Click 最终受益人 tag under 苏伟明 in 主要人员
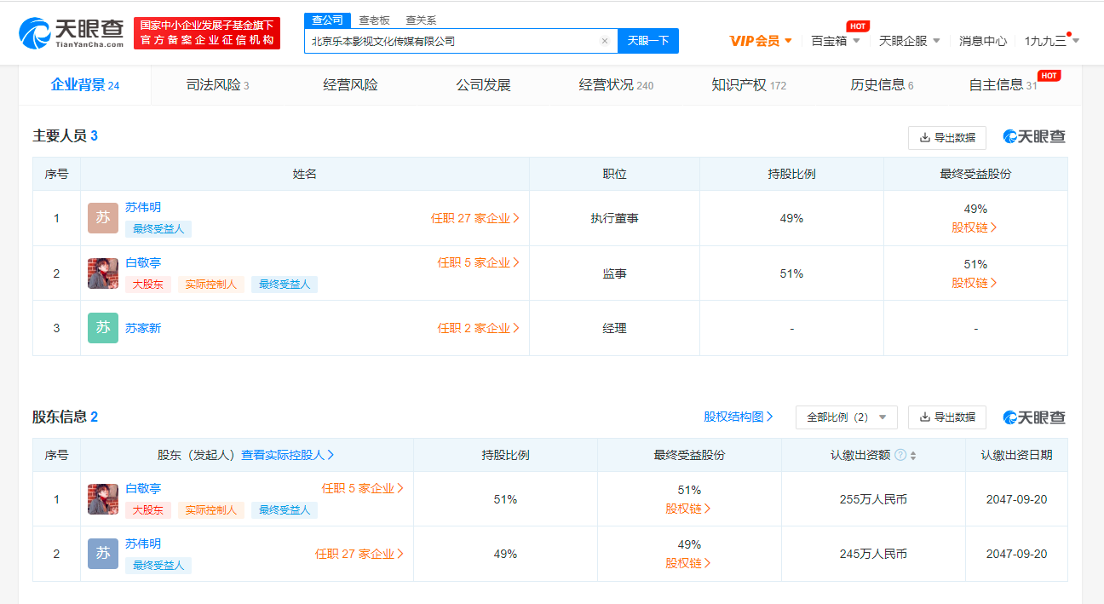The image size is (1104, 604). (158, 229)
